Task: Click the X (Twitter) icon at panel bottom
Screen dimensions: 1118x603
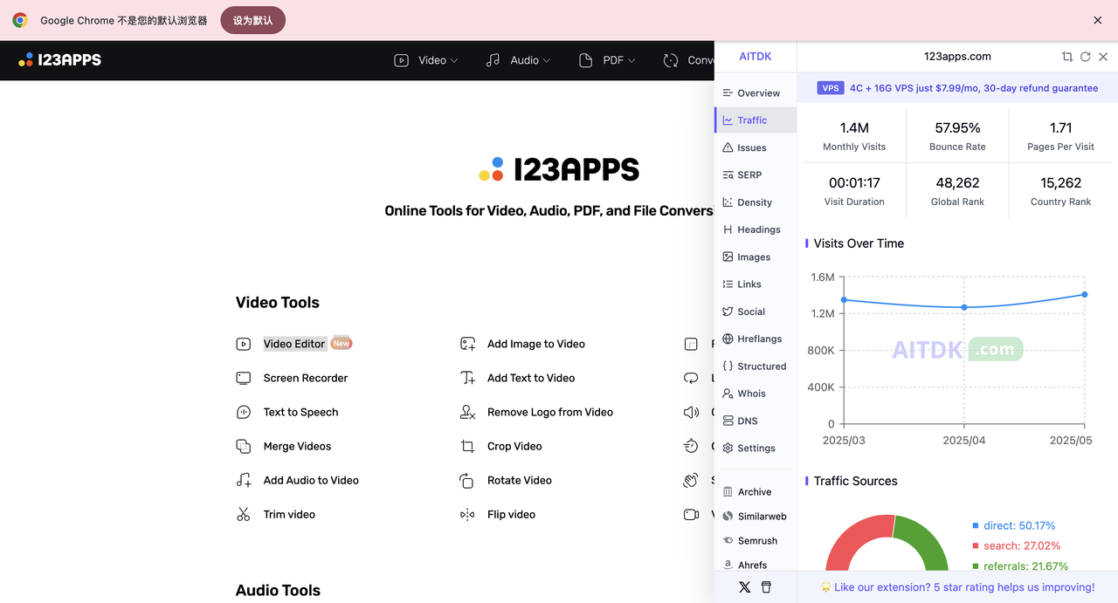Action: coord(744,587)
